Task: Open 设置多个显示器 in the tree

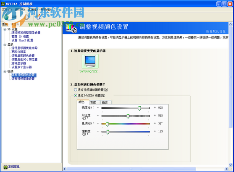Action: 21,67
